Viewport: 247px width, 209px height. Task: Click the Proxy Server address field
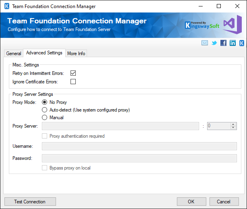[x=120, y=126]
